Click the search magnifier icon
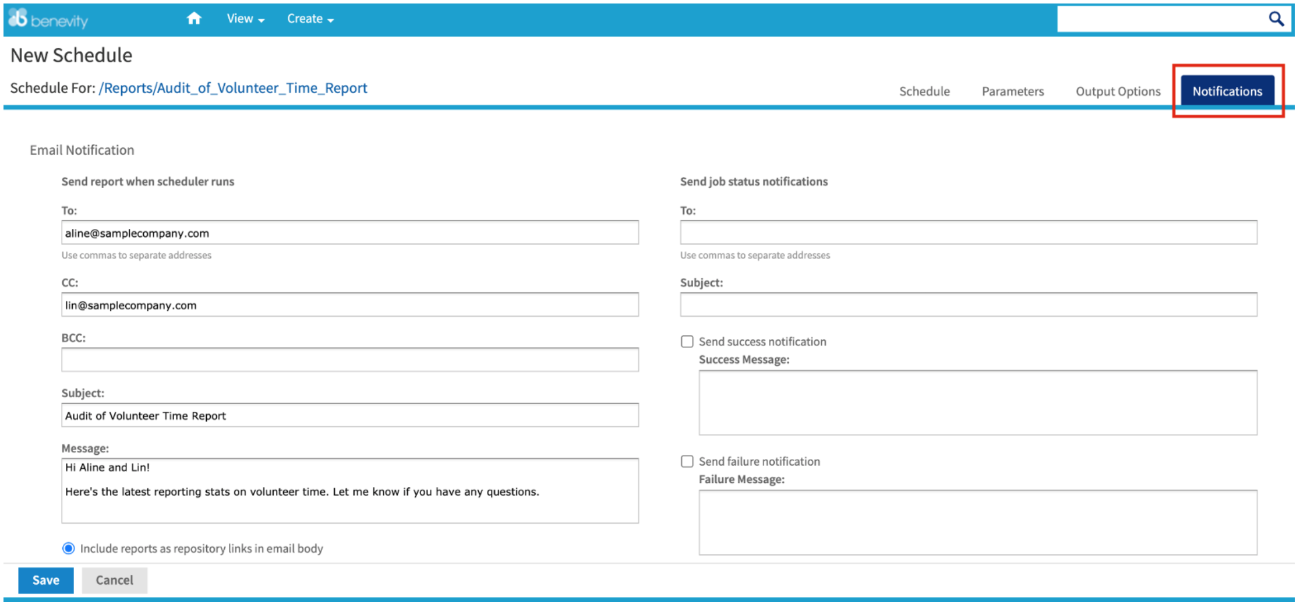The height and width of the screenshot is (608, 1300). click(1276, 19)
